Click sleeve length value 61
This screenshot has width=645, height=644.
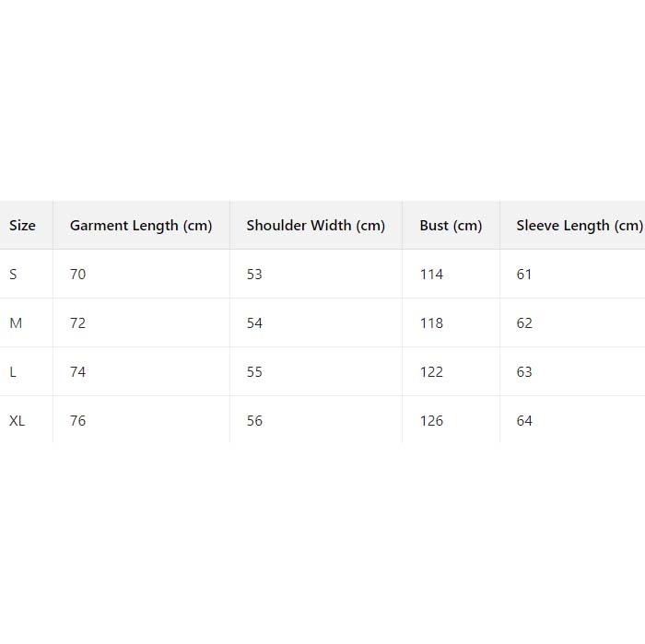(524, 275)
